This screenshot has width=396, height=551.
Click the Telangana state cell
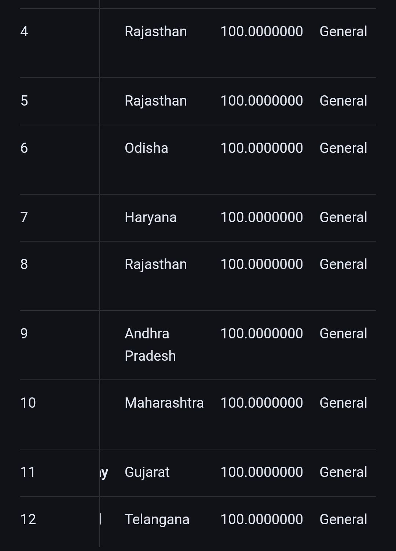(157, 519)
